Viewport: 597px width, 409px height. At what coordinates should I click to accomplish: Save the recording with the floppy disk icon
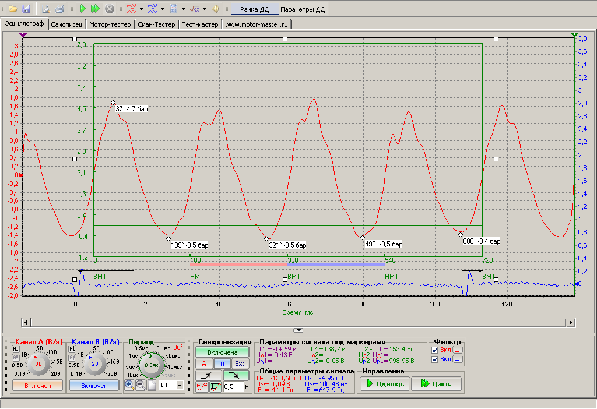click(x=26, y=9)
